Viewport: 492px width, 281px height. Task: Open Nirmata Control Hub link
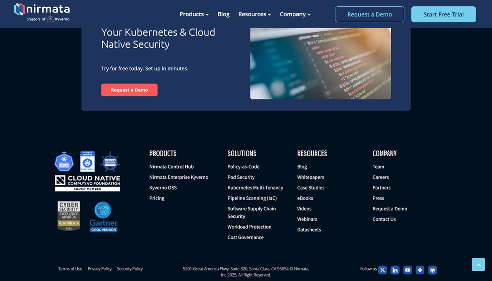[171, 167]
